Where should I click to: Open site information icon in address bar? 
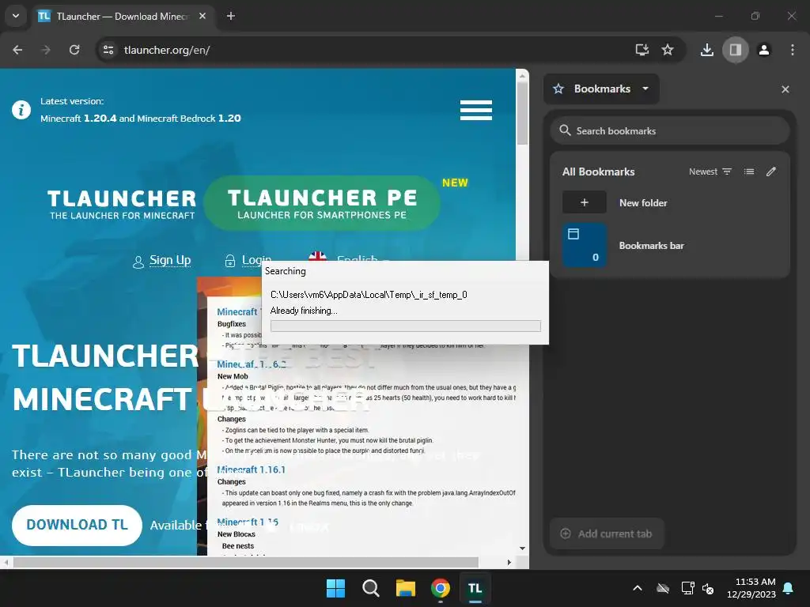(x=108, y=50)
